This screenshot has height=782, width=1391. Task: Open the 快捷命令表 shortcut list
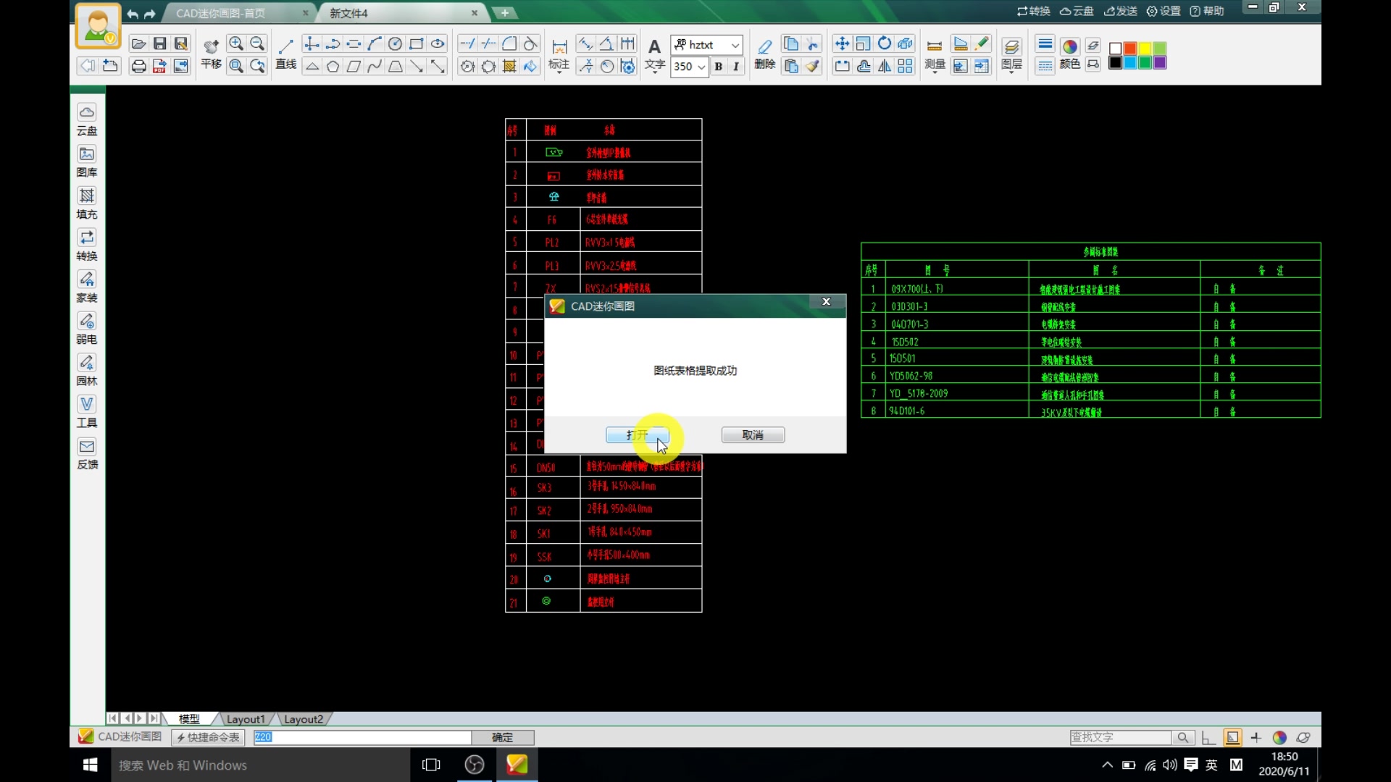tap(208, 737)
